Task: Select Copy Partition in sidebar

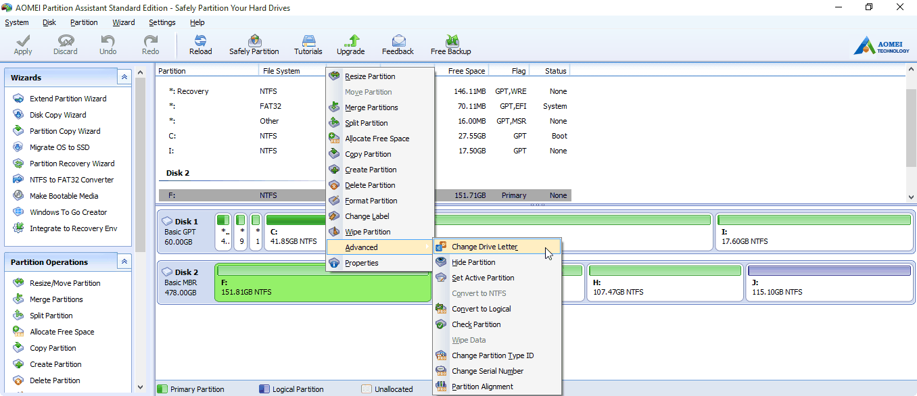Action: point(53,348)
